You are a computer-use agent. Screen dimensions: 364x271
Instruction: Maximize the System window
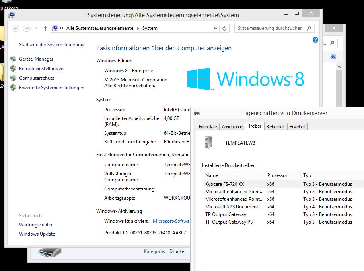coord(297,13)
